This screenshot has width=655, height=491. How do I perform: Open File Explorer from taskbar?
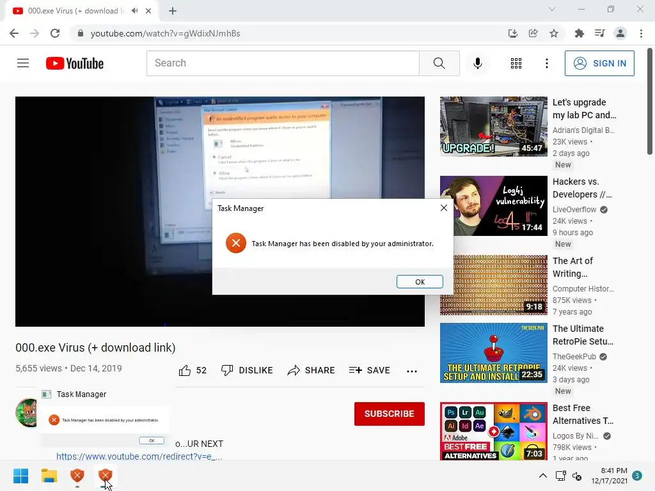[49, 476]
